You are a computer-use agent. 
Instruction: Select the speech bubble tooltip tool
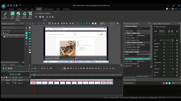[30, 52]
